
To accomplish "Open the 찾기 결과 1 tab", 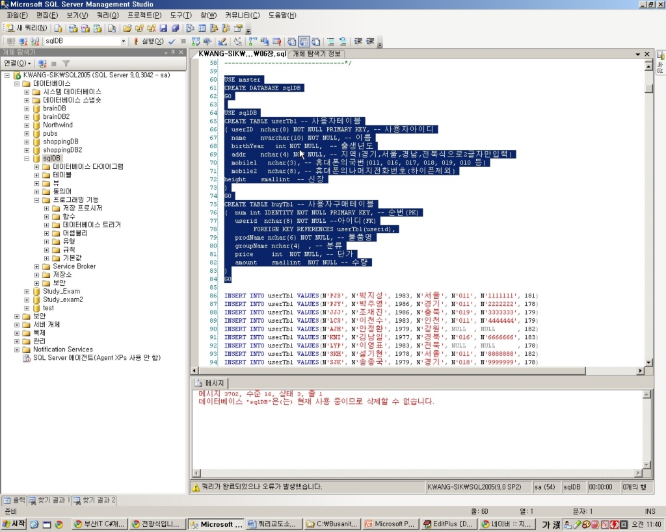I will [x=49, y=500].
